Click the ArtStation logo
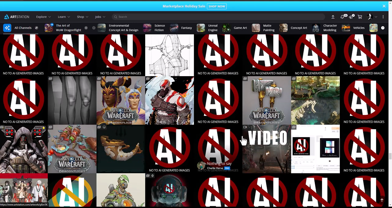This screenshot has height=208, width=392. pyautogui.click(x=17, y=17)
